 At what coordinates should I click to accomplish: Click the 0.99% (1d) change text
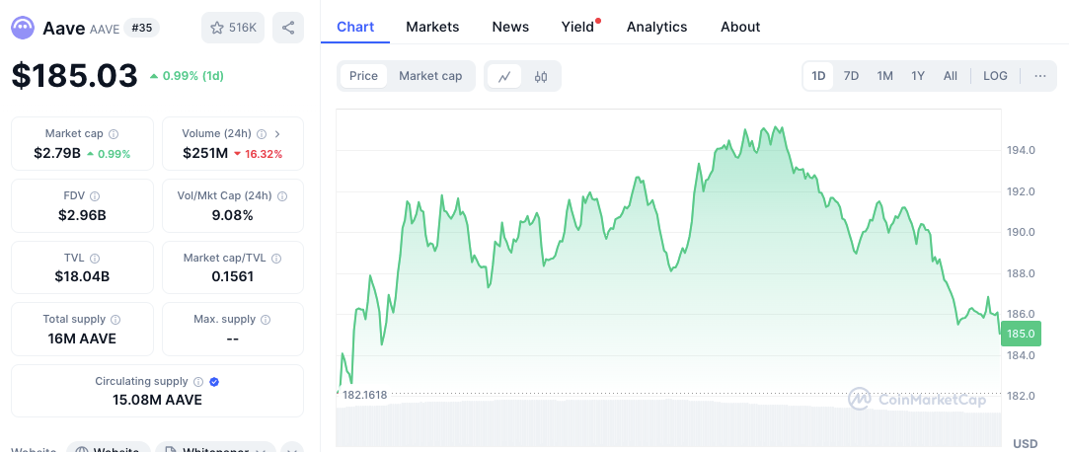[192, 76]
